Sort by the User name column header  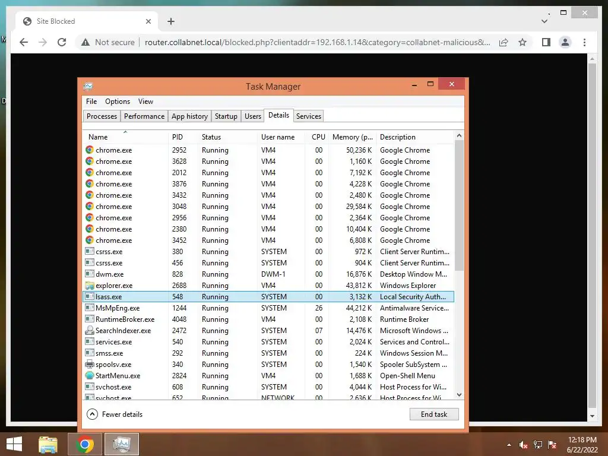(x=281, y=137)
